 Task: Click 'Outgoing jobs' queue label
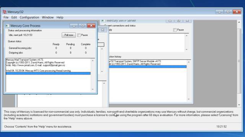16,53
